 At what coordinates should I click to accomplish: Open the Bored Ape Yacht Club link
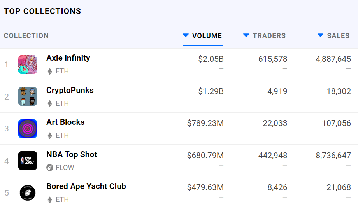coord(86,186)
